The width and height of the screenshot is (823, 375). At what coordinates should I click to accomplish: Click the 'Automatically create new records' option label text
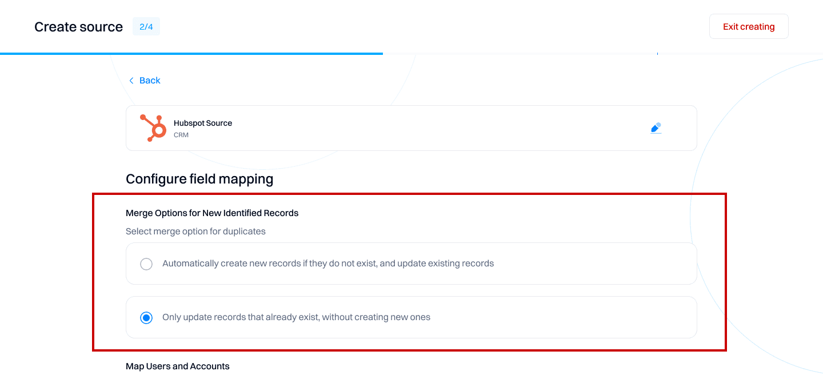[x=328, y=264]
